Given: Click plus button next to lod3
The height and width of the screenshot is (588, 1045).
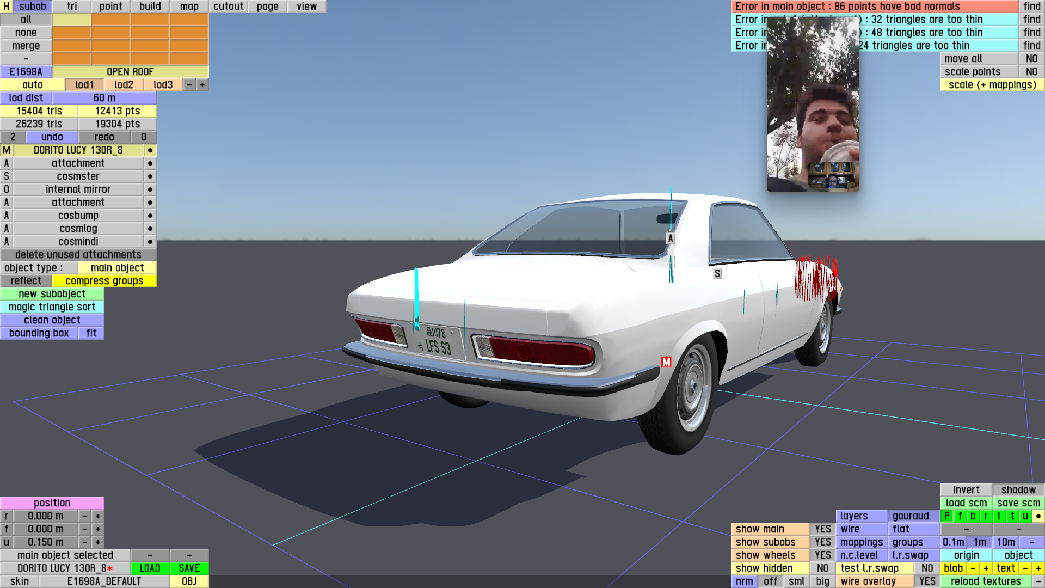Looking at the screenshot, I should point(202,85).
